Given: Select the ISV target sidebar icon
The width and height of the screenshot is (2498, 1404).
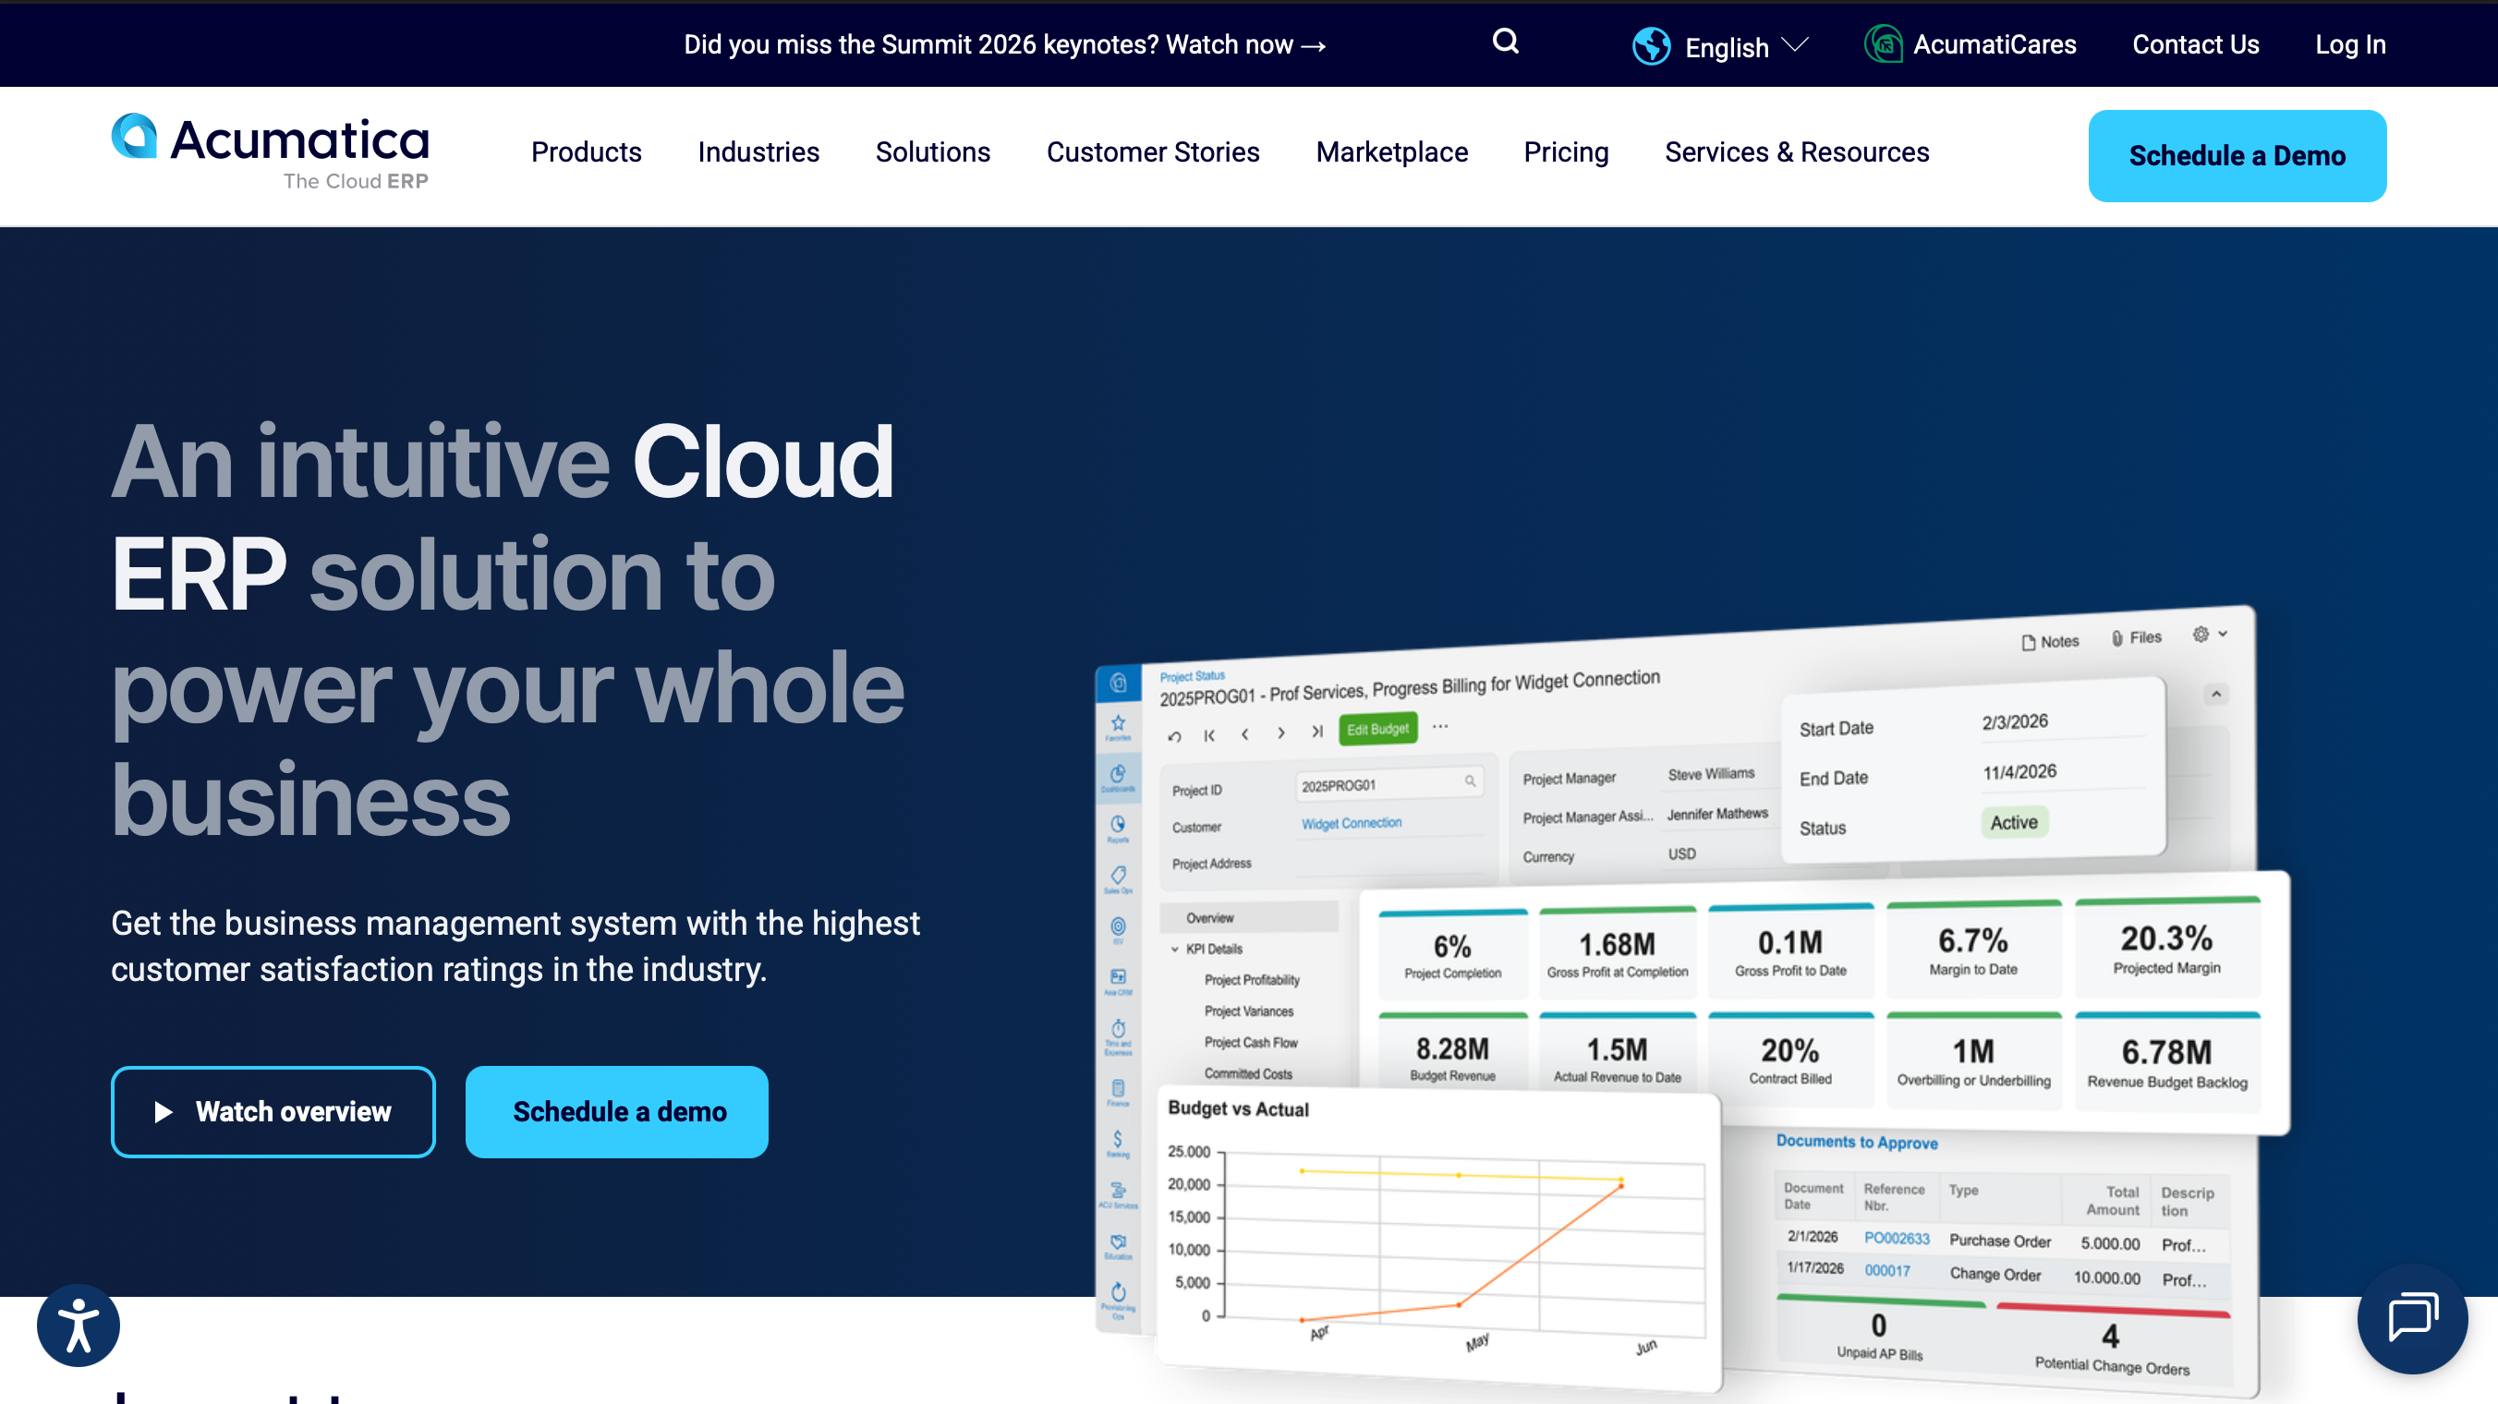Looking at the screenshot, I should point(1117,930).
